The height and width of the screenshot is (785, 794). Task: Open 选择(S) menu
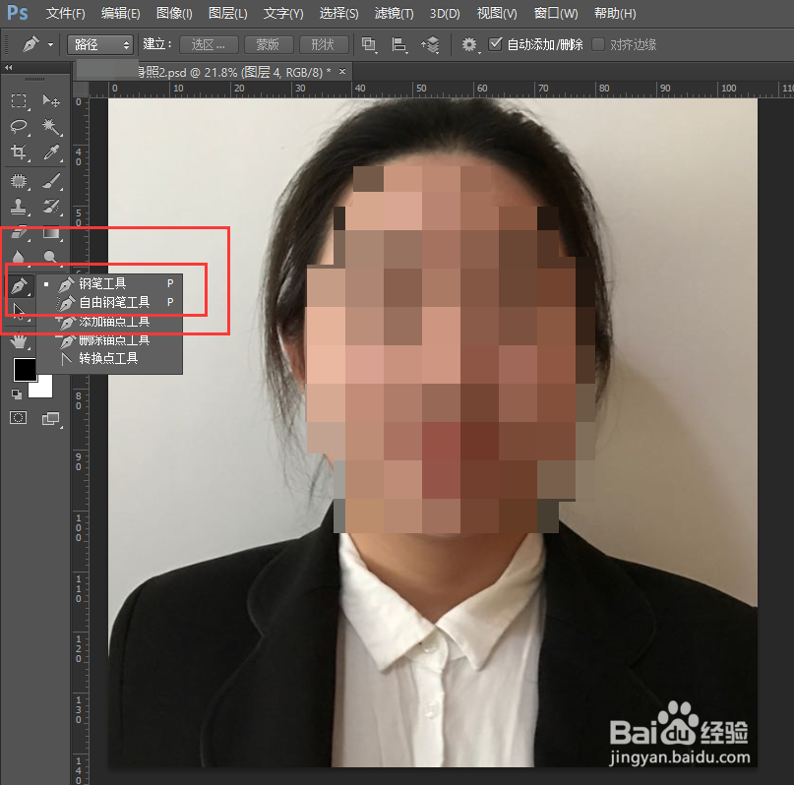tap(338, 13)
